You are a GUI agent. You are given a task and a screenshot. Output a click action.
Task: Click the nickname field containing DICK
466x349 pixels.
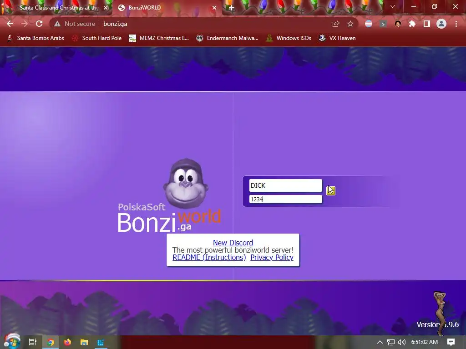pyautogui.click(x=286, y=185)
